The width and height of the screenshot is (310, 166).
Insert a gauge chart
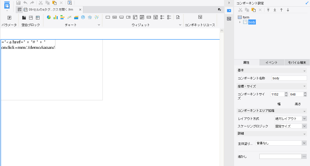(83, 17)
